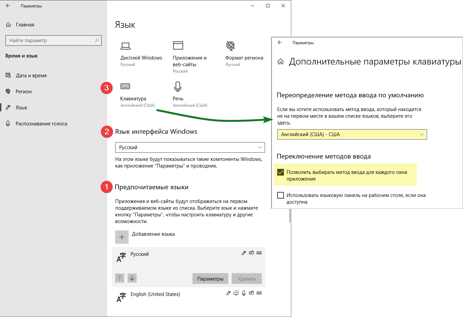Click the Speech microphone icon
Screen dimensions: 463x317
(178, 87)
